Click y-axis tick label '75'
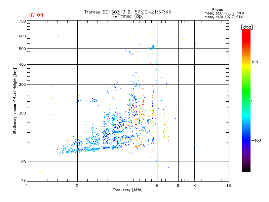 (24, 180)
